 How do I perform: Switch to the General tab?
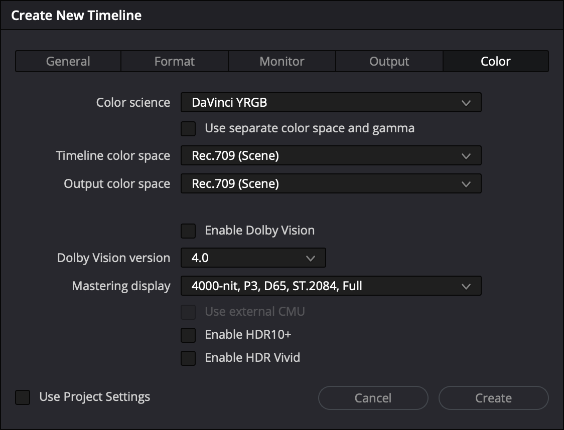pyautogui.click(x=68, y=62)
